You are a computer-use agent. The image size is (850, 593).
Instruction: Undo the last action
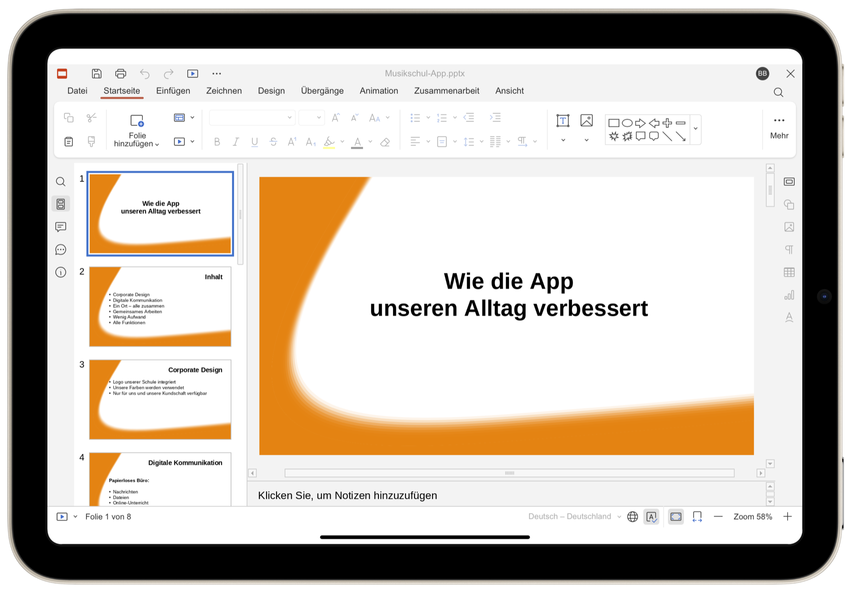click(x=144, y=73)
